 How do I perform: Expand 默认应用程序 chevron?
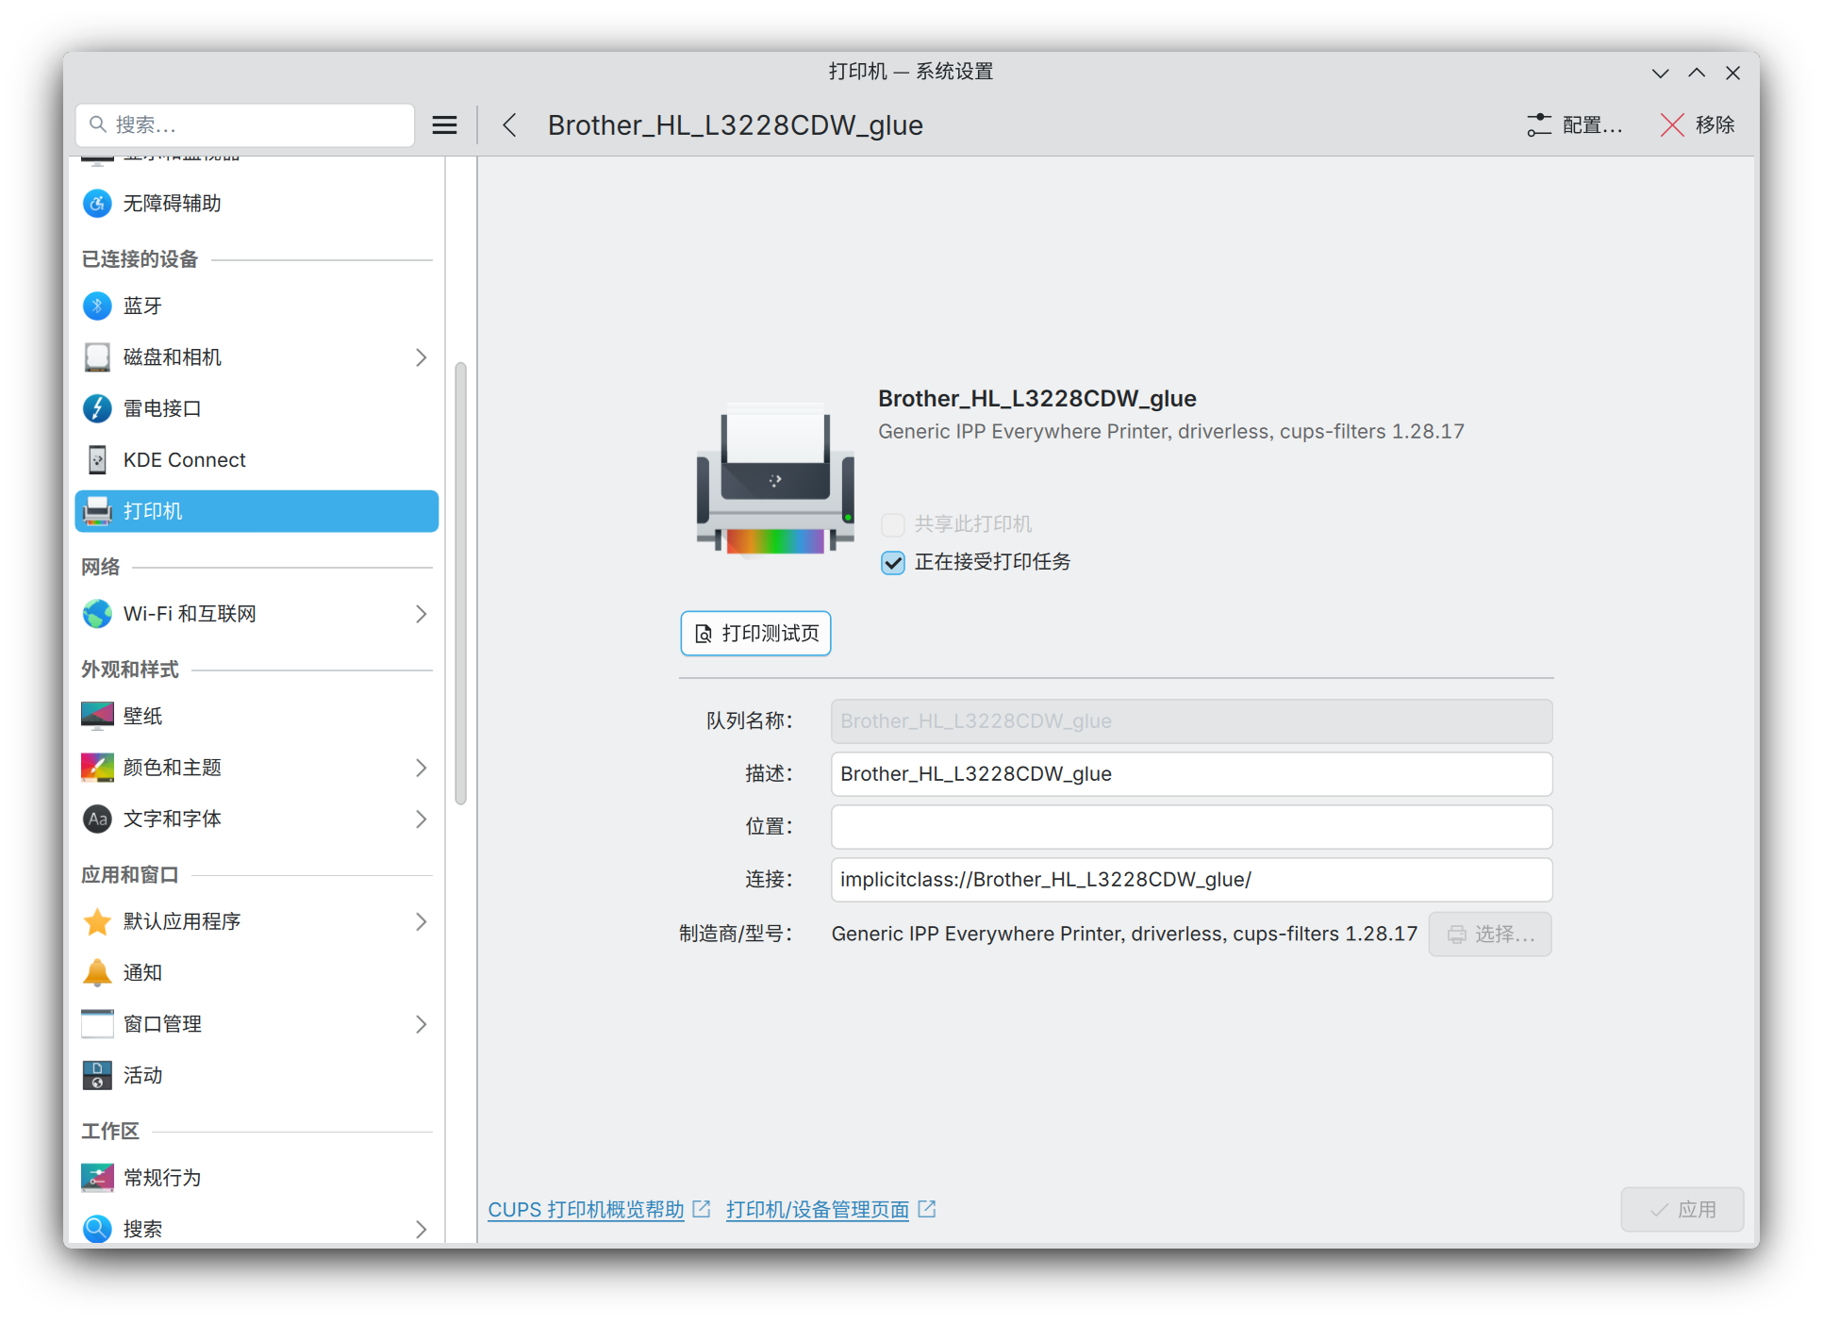422,921
